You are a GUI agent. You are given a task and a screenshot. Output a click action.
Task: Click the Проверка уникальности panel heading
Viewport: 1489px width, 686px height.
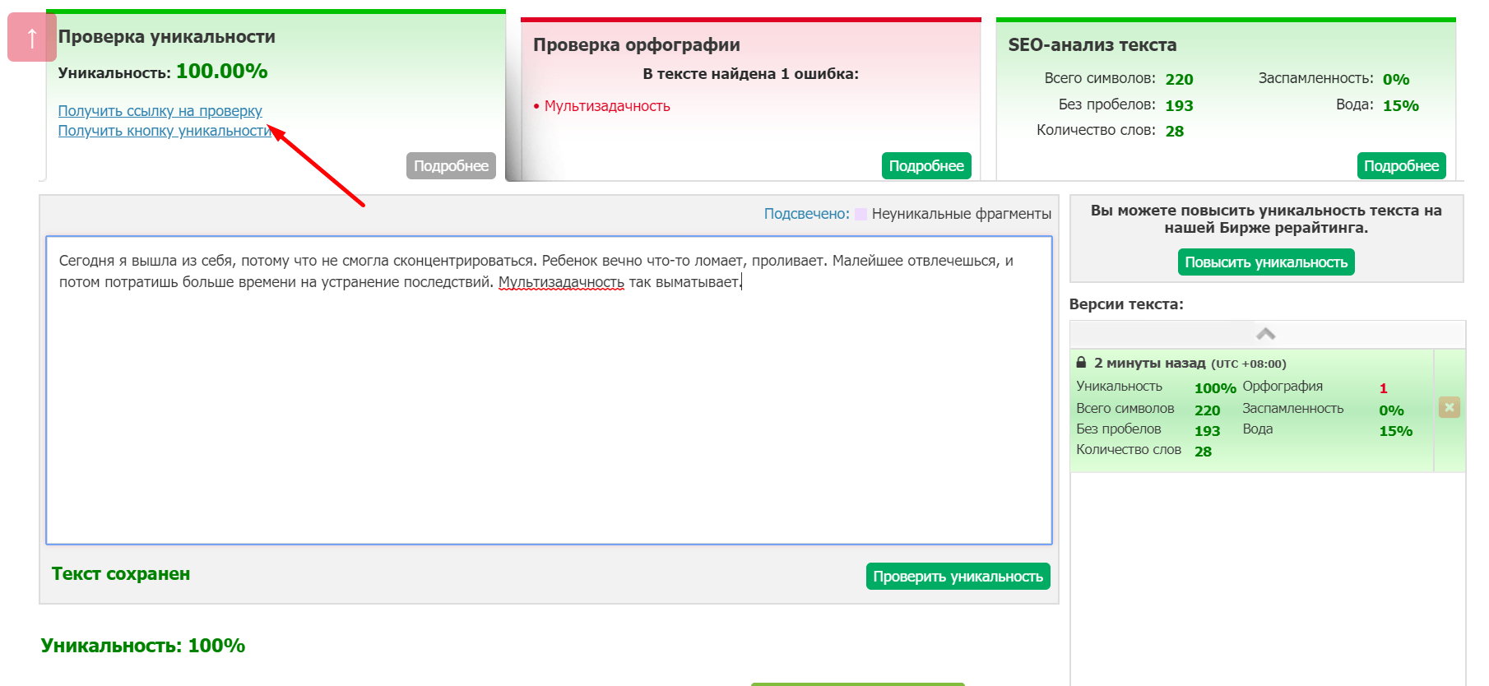coord(166,37)
